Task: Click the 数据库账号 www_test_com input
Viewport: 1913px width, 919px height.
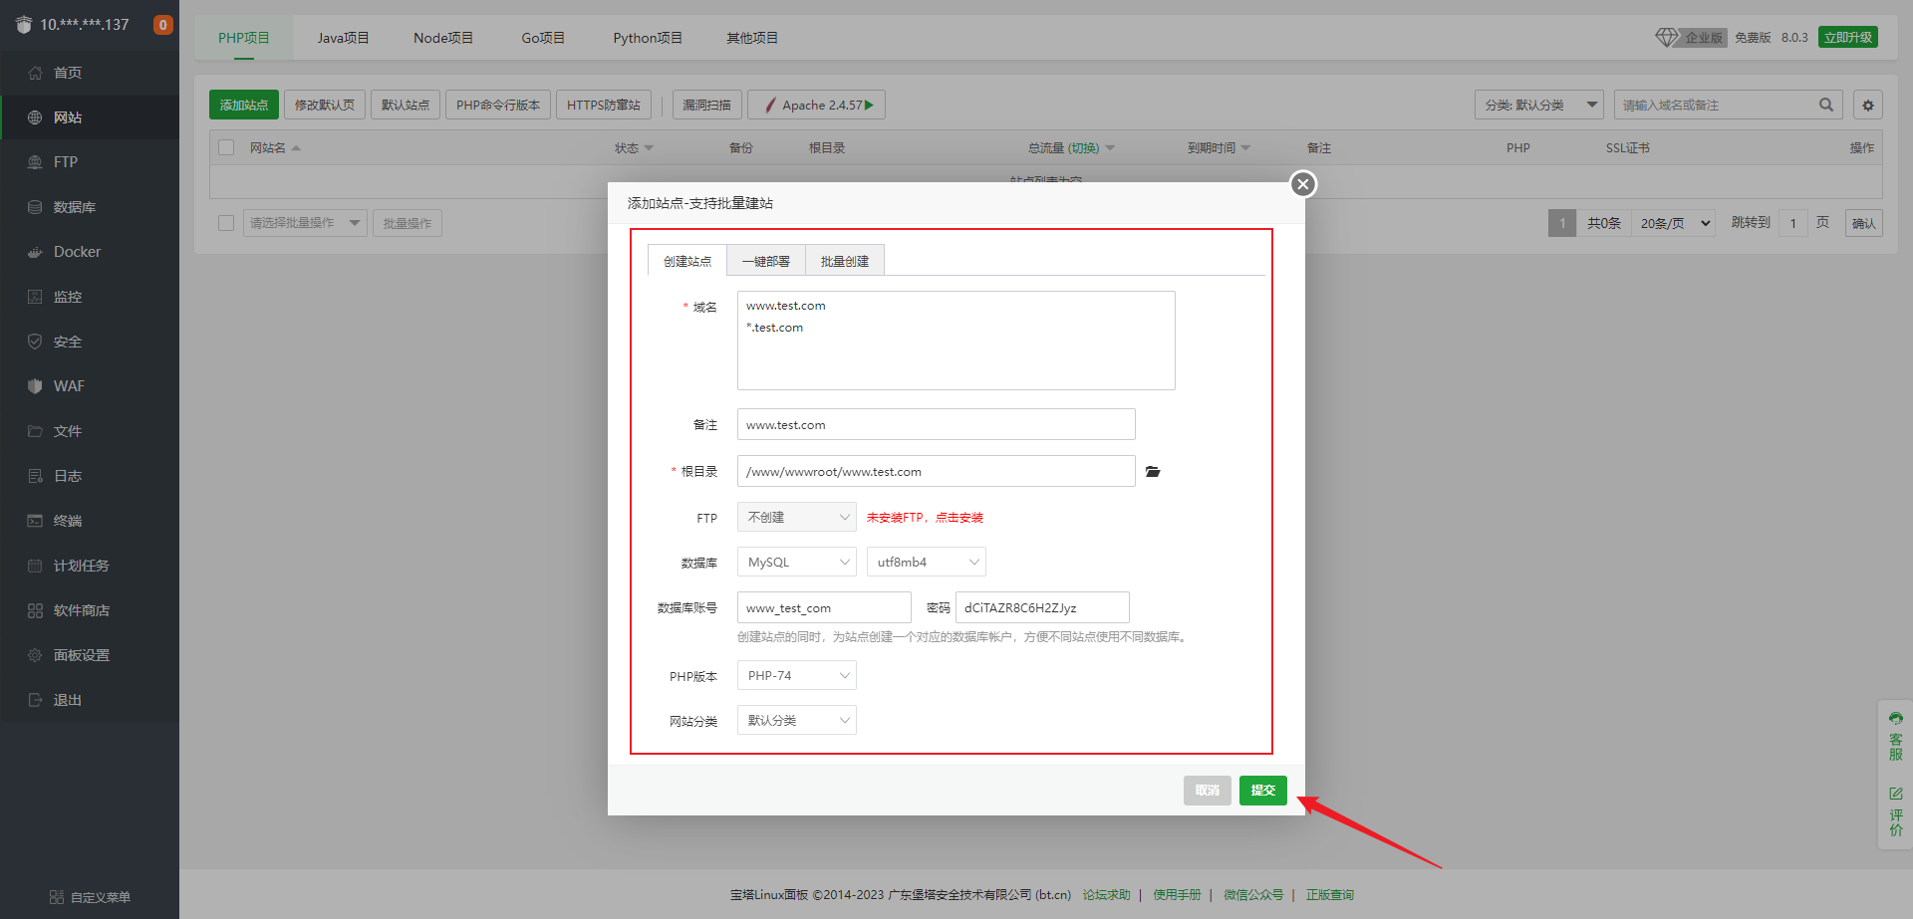Action: [x=824, y=607]
